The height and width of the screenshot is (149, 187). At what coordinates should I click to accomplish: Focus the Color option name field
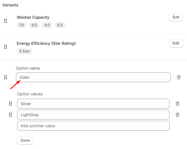(x=93, y=77)
